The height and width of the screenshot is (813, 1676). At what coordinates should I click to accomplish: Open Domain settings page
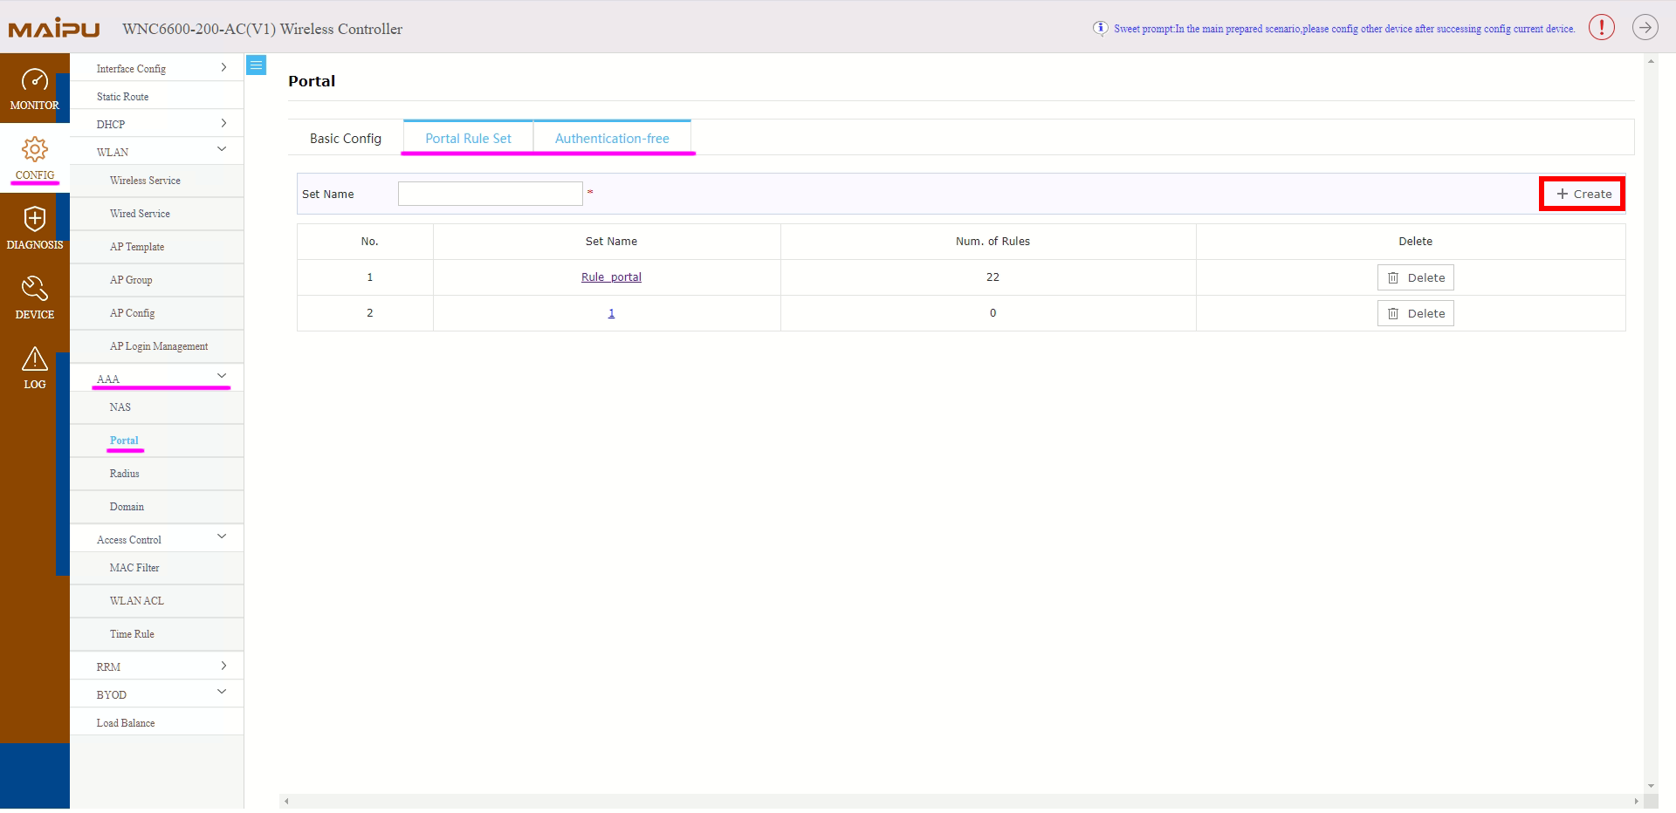click(x=127, y=507)
